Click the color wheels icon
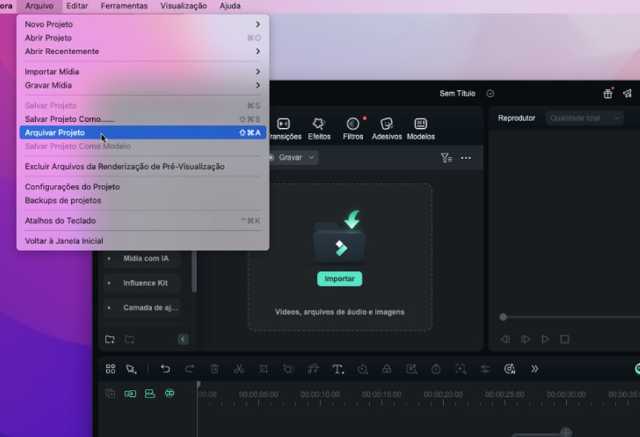The height and width of the screenshot is (437, 640). click(387, 369)
